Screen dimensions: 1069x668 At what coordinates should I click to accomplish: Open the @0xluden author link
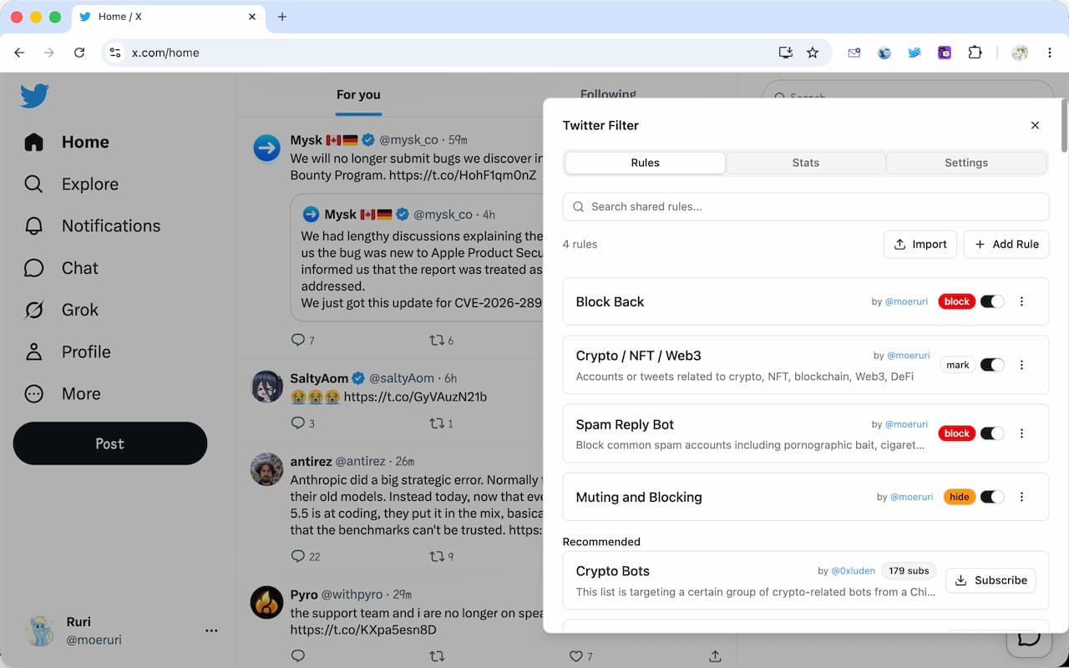click(x=854, y=571)
